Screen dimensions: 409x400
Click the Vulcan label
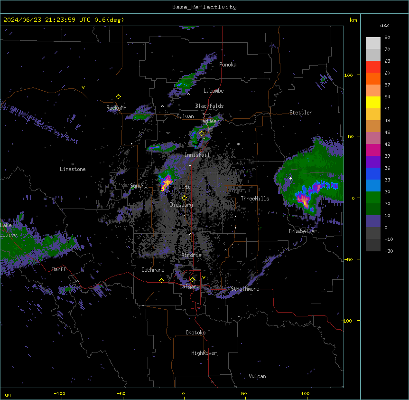[258, 376]
